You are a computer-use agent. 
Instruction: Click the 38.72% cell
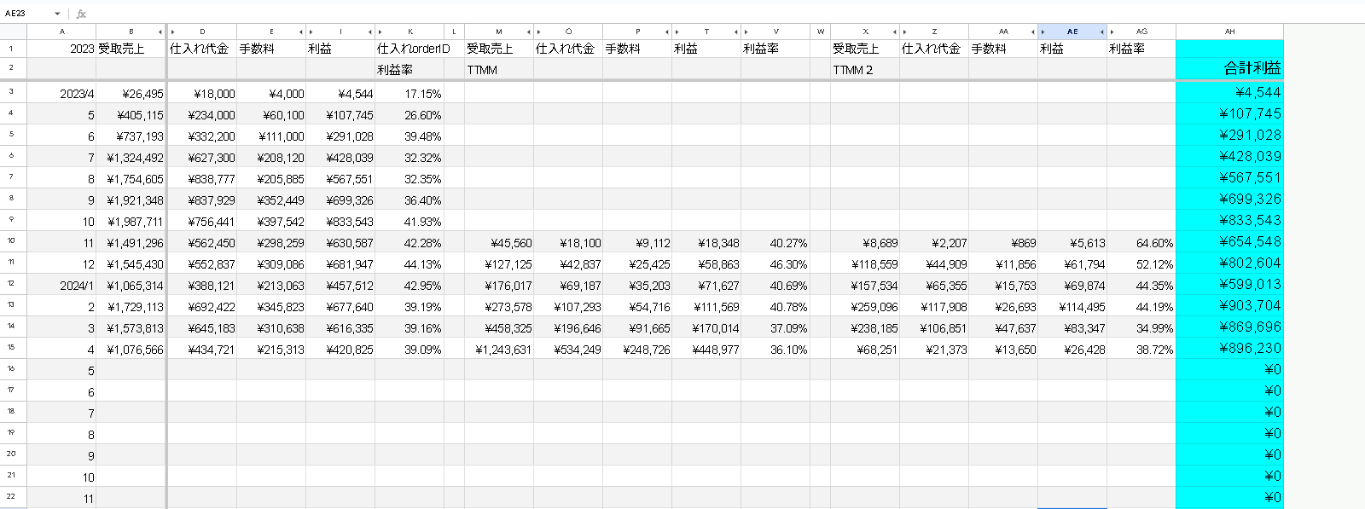1141,349
